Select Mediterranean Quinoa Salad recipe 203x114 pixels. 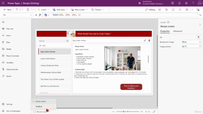55,73
